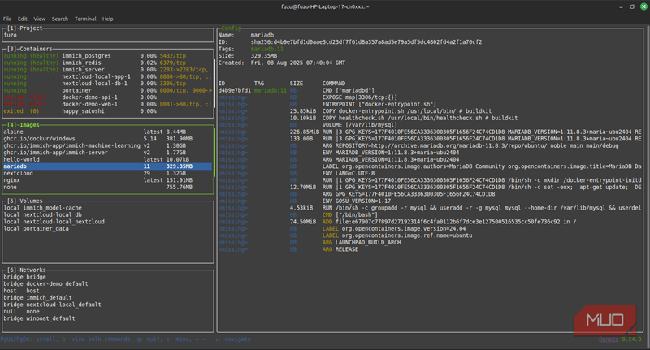Select the docker-demo_default network
The height and width of the screenshot is (350, 650).
pyautogui.click(x=45, y=284)
